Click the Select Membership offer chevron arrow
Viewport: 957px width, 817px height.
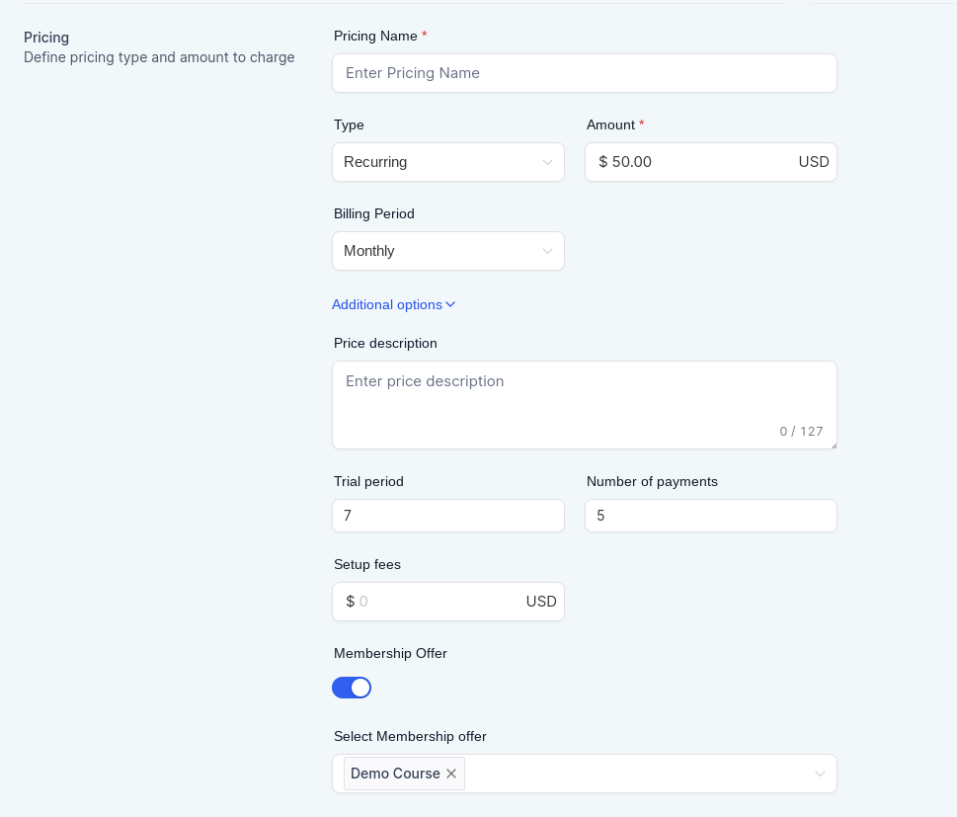(x=820, y=774)
